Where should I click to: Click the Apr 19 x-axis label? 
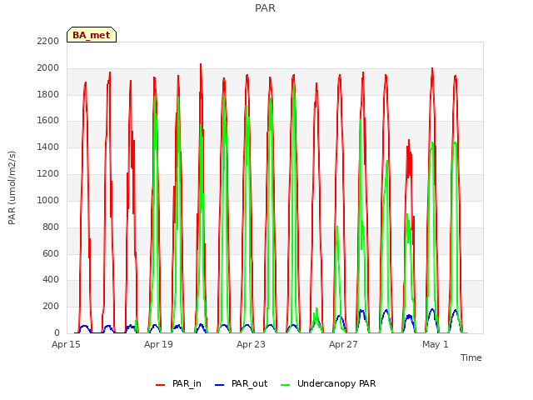click(158, 344)
